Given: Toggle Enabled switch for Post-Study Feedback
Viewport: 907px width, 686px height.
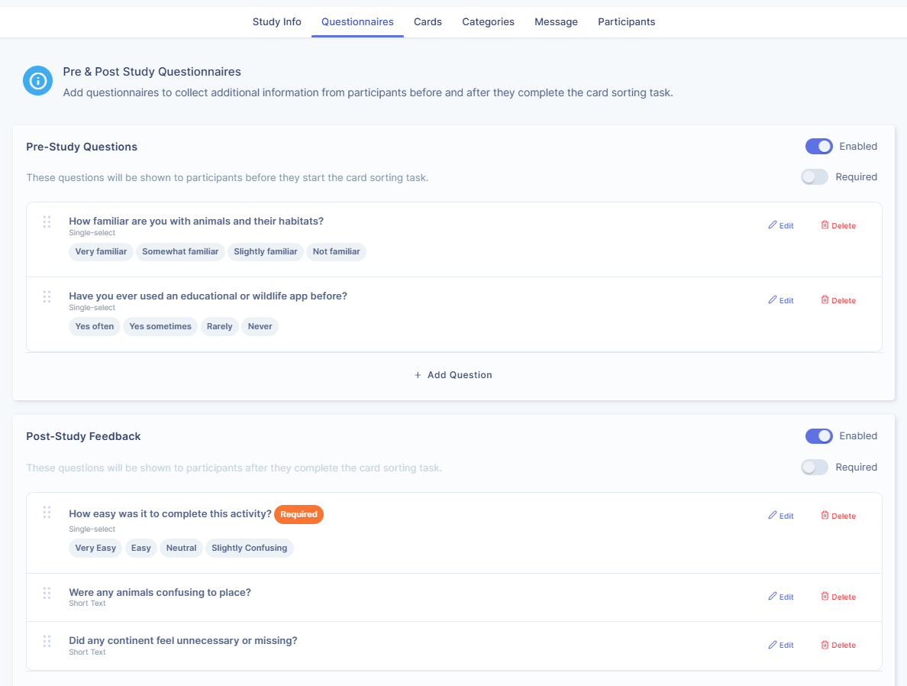Looking at the screenshot, I should [818, 436].
